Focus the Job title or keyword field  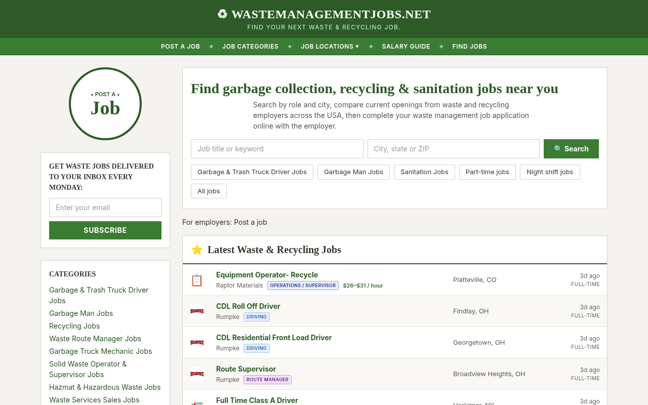(x=277, y=149)
